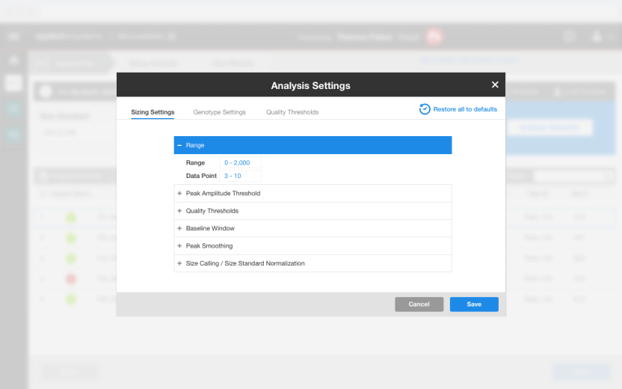
Task: Switch to the Sizing Settings tab
Action: 153,112
